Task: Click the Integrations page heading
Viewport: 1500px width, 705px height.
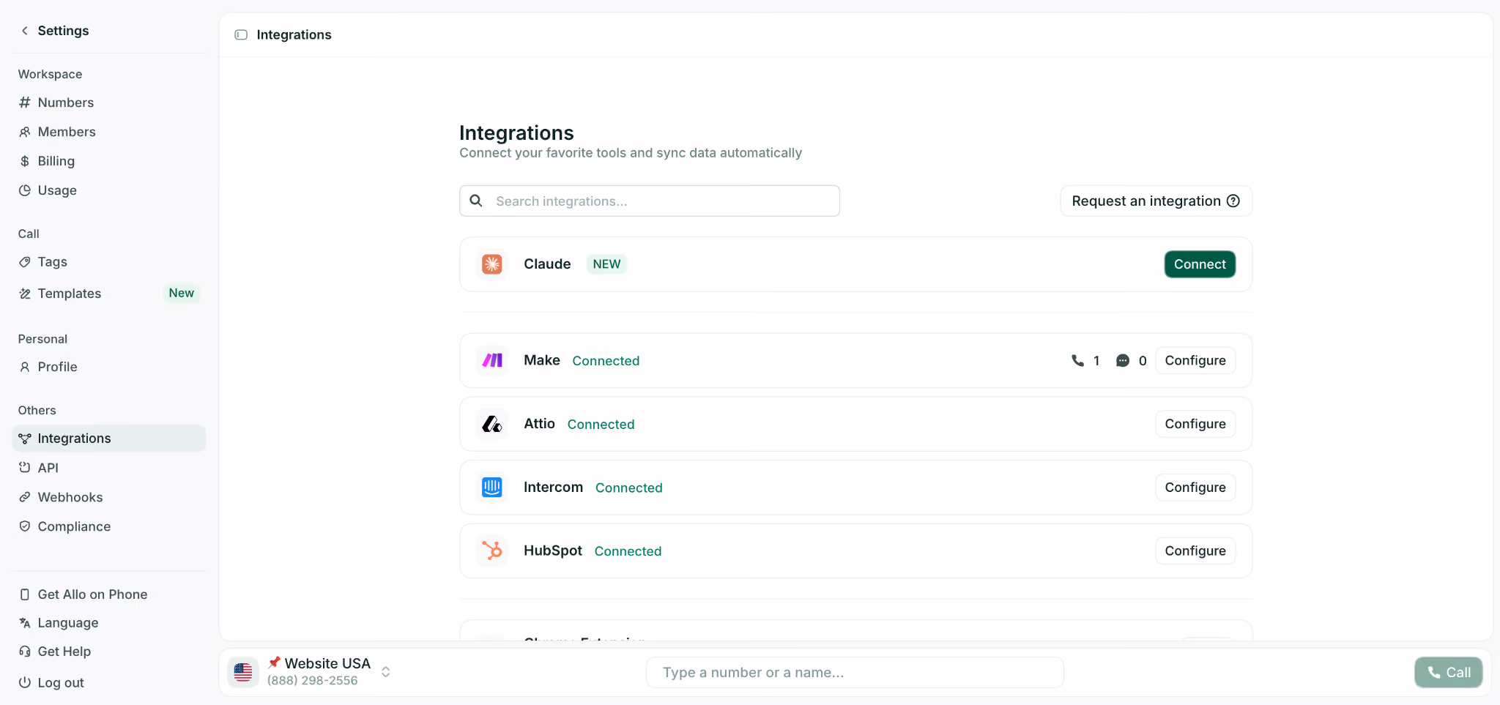Action: [x=516, y=133]
